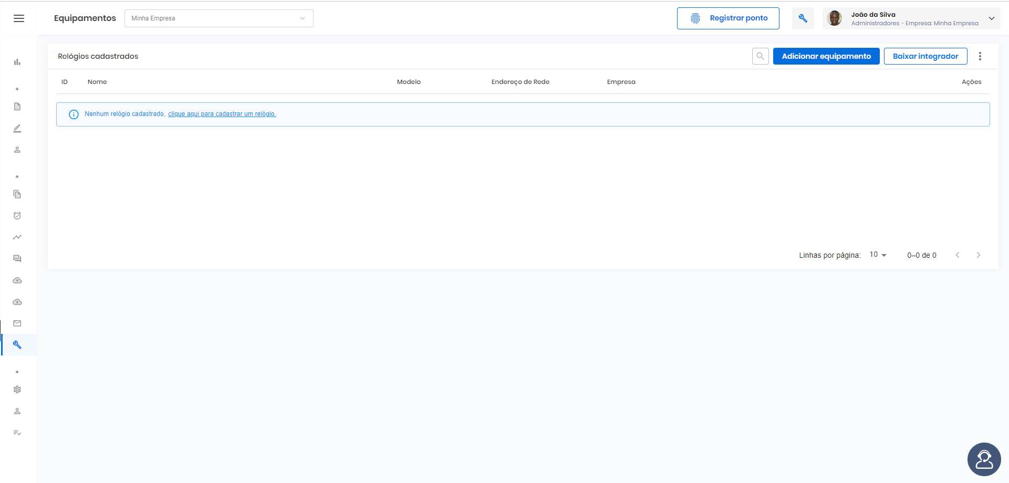1009x483 pixels.
Task: Open the hamburger menu icon
Action: pyautogui.click(x=19, y=18)
